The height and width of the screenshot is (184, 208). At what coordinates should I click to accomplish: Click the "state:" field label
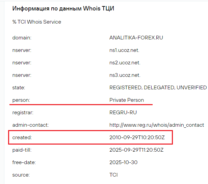[19, 88]
